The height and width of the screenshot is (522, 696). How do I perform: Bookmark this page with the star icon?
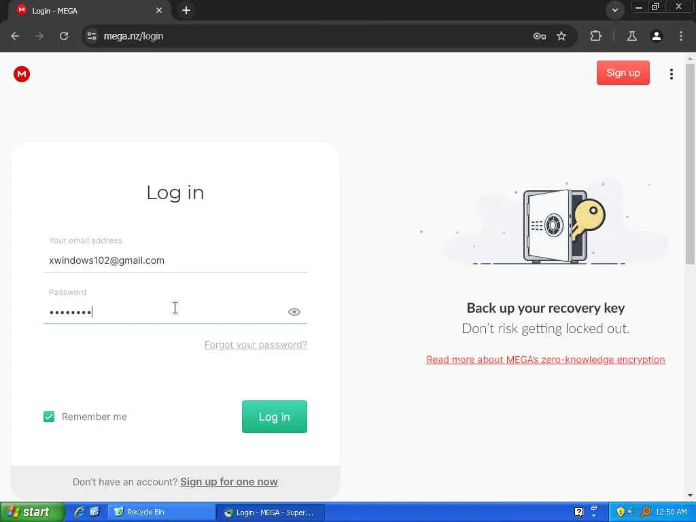click(561, 37)
